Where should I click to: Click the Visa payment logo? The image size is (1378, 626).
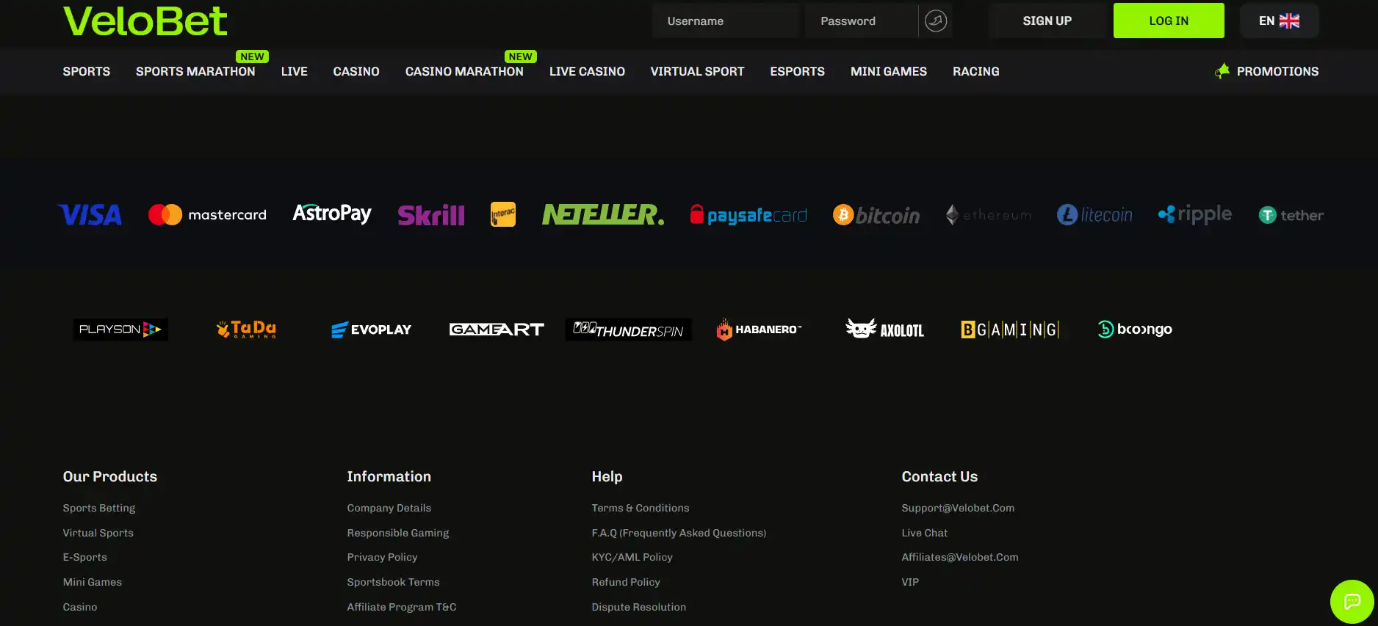click(90, 215)
